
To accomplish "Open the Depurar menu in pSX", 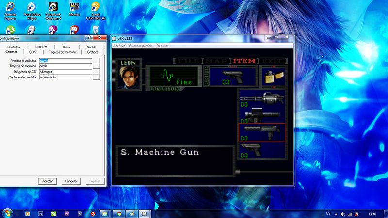I will click(x=162, y=46).
